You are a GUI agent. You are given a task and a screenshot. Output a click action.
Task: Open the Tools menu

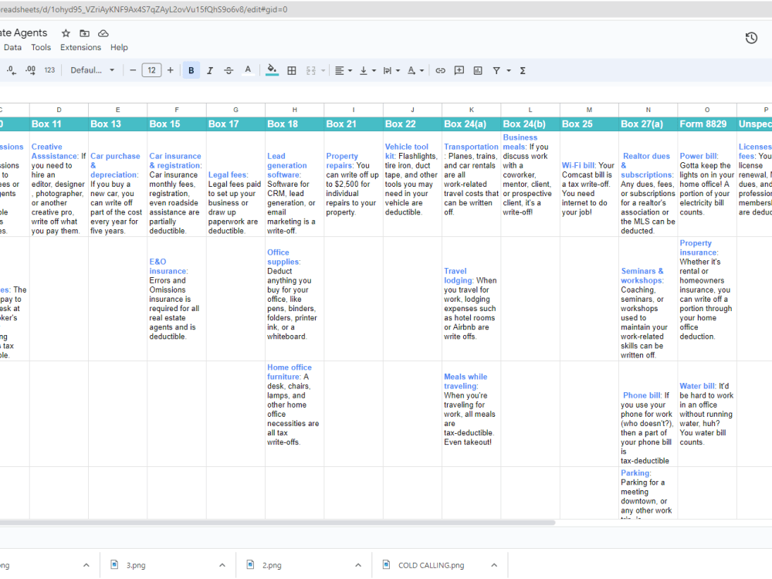click(x=41, y=47)
